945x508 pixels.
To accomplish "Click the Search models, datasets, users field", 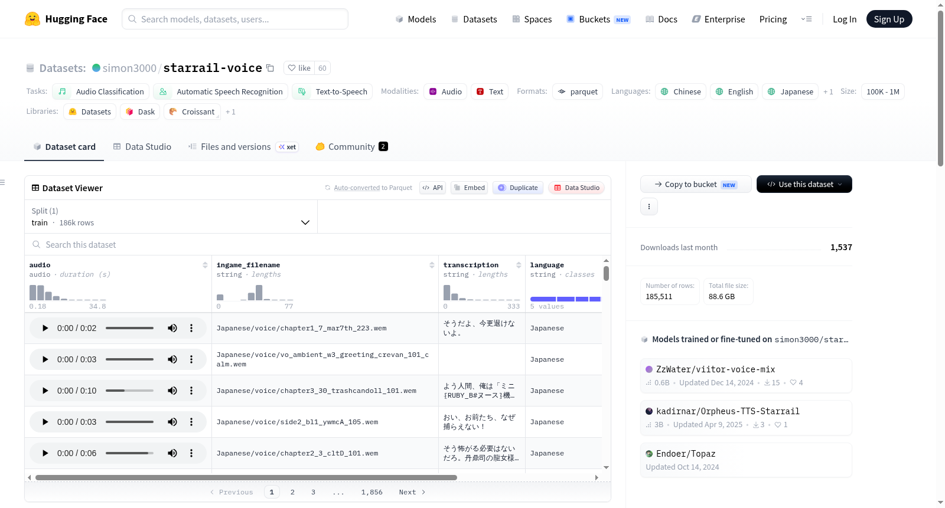I will coord(235,19).
